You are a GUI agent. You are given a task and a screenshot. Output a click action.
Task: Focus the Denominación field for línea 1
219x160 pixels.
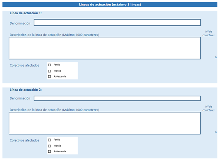[x=117, y=22]
